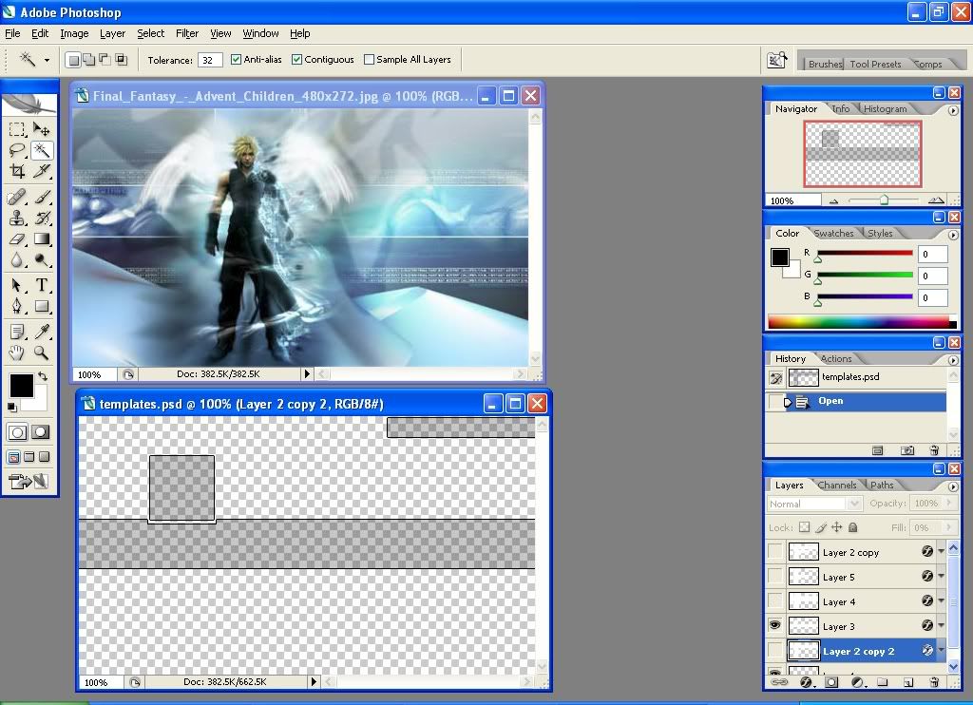Image resolution: width=973 pixels, height=705 pixels.
Task: Select the Magic Wand tool in toolbox
Action: 42,150
